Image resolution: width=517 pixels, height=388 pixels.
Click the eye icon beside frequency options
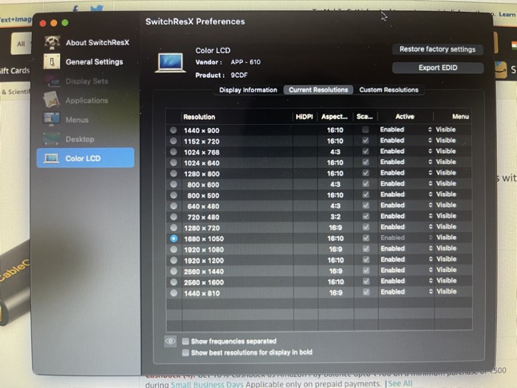[x=171, y=341]
